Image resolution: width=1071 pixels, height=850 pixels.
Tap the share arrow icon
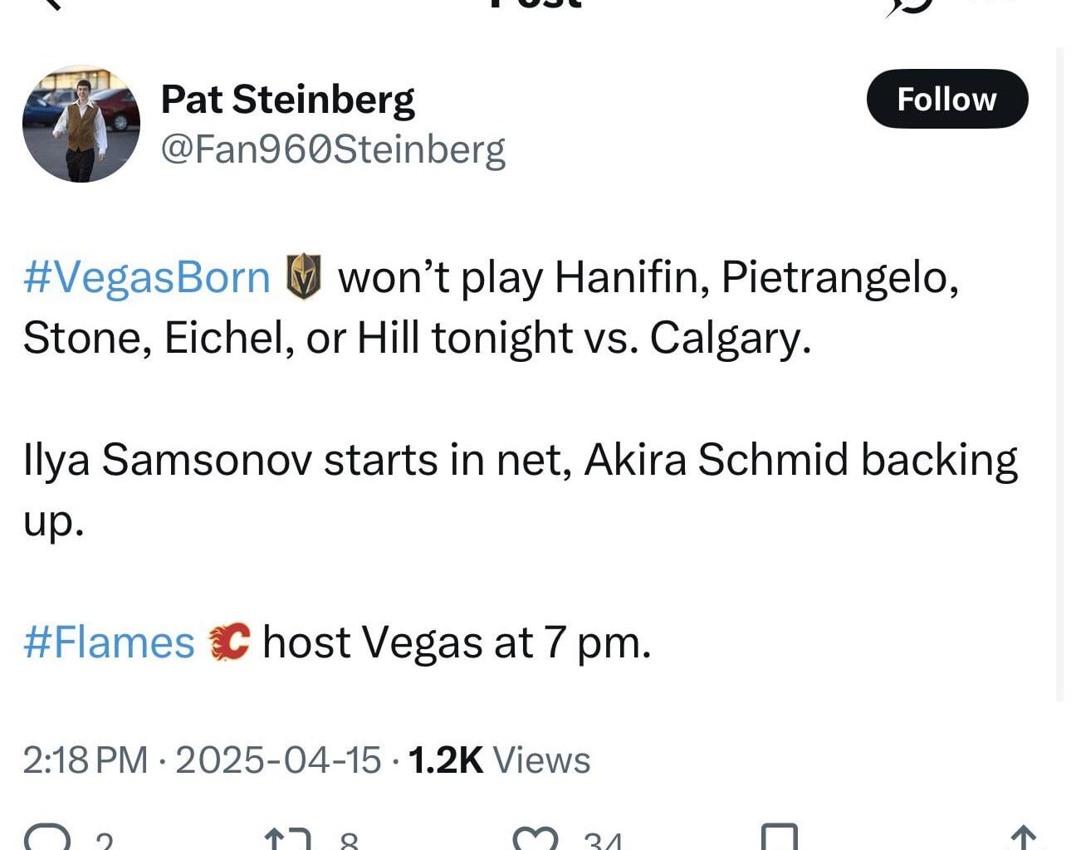[1023, 838]
